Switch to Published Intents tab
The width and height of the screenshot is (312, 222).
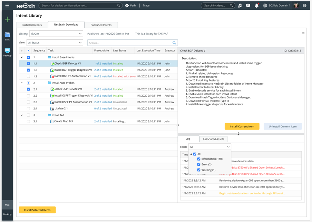click(x=101, y=25)
